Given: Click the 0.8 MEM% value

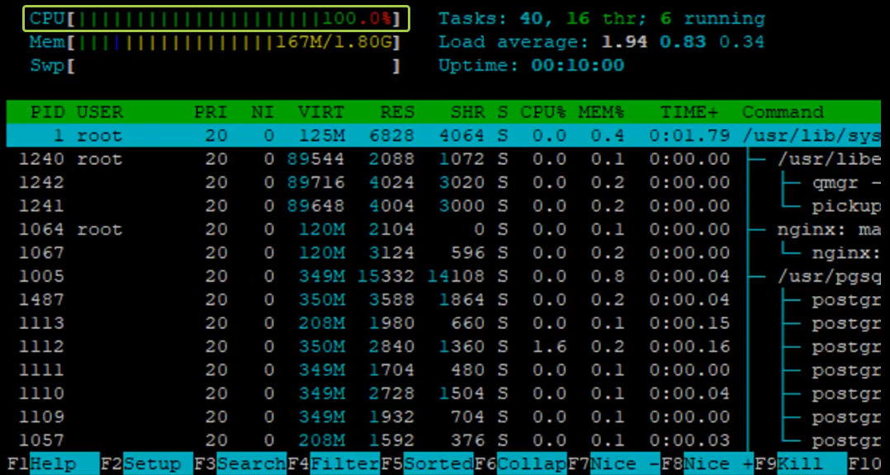Looking at the screenshot, I should (608, 276).
